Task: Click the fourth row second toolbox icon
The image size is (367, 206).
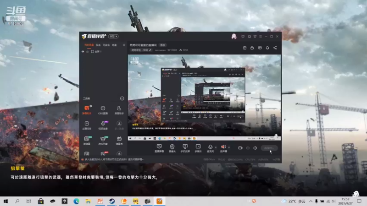Action: [x=103, y=153]
